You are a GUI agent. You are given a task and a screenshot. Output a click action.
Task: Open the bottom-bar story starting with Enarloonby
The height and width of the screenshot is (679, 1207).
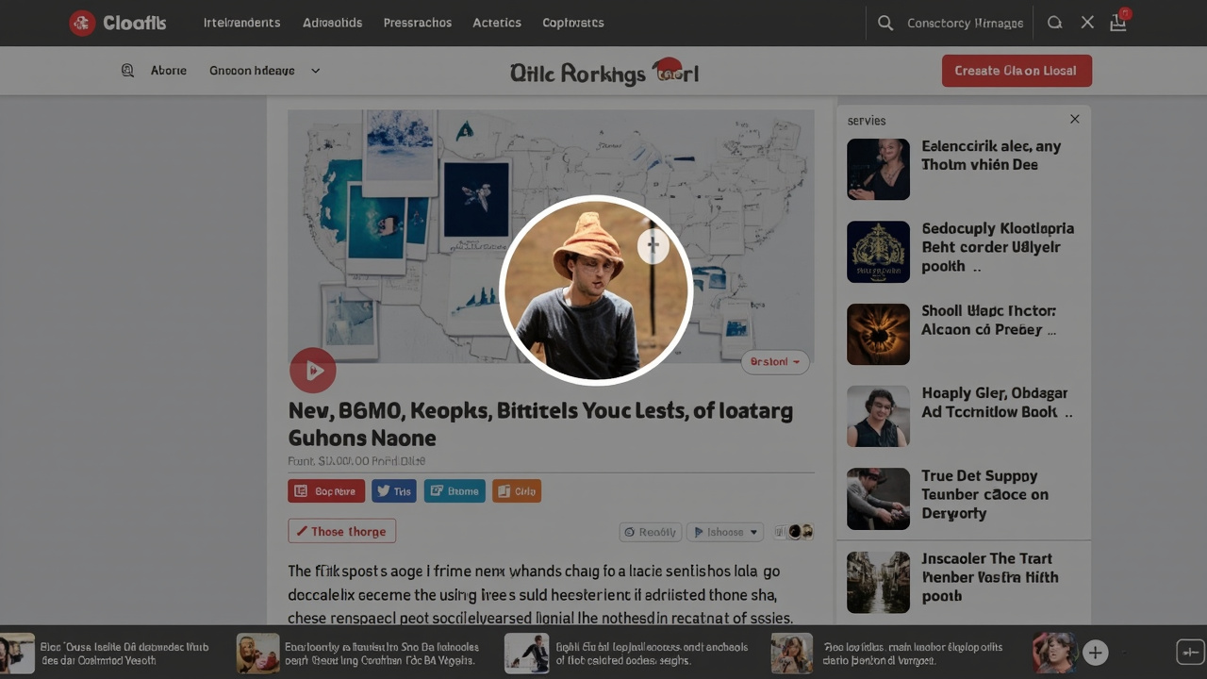tap(358, 653)
